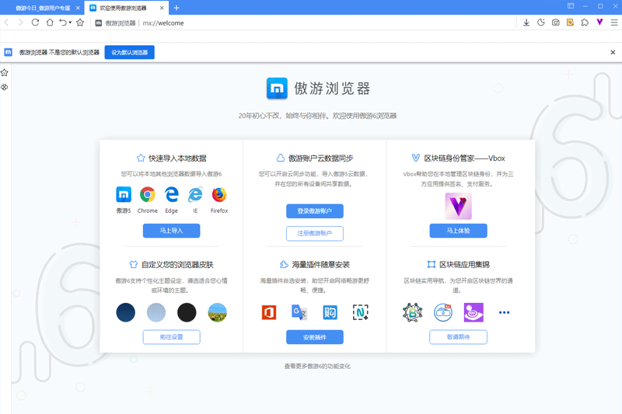
Task: Click the undo closed tab icon
Action: (x=63, y=23)
